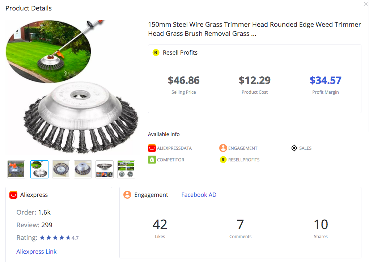Click the main product image of wire trimmer head
The image size is (369, 262).
coord(72,86)
